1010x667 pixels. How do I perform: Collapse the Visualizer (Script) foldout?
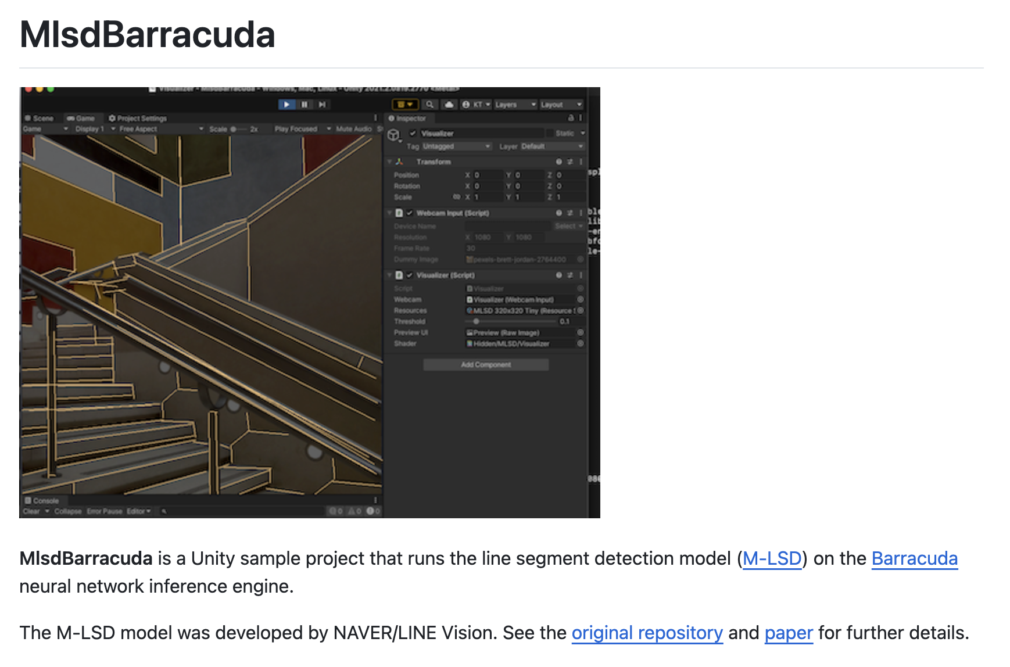(x=389, y=275)
